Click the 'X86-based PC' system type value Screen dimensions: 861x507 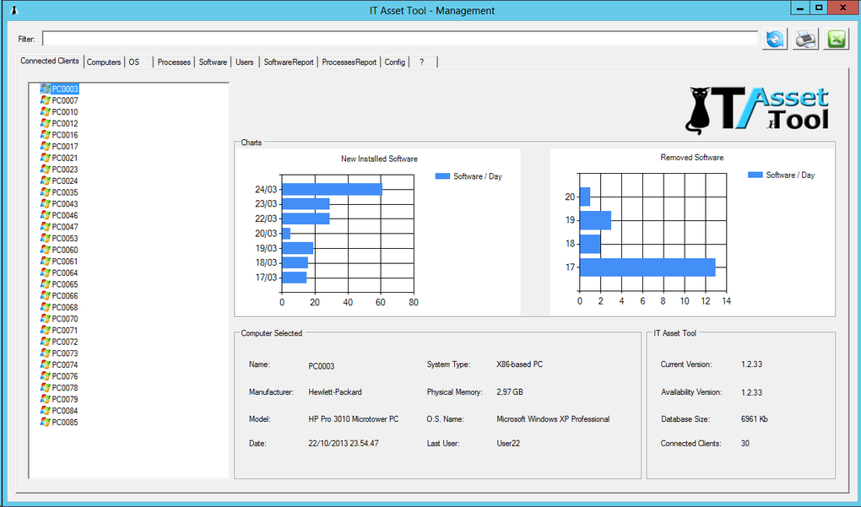tap(519, 364)
